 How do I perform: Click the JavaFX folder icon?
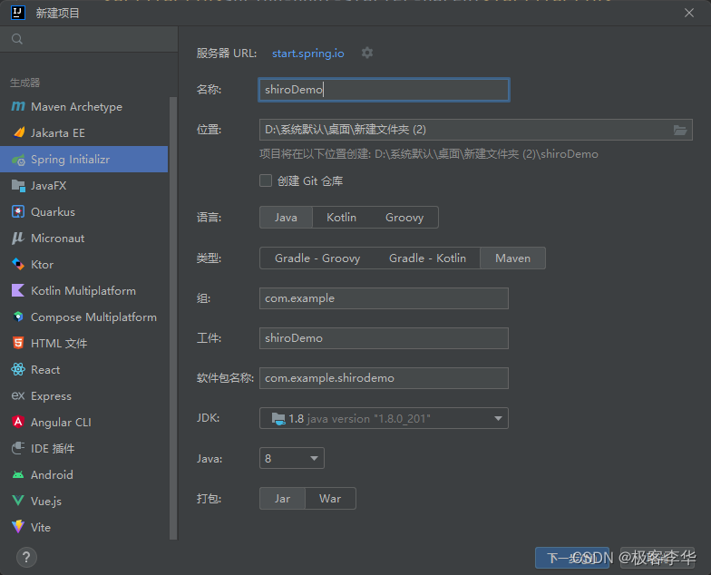(18, 185)
